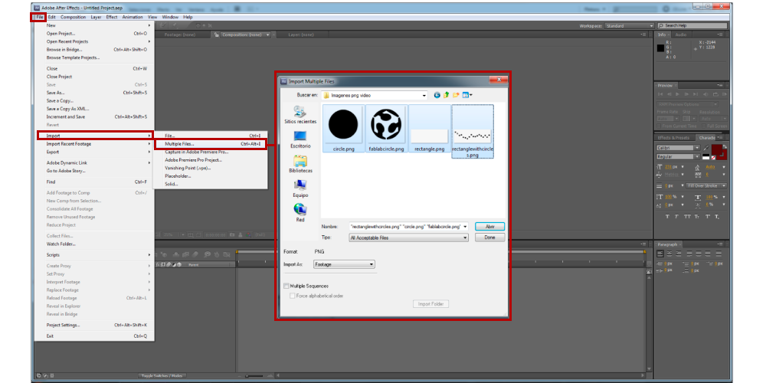Open Calibri font family dropdown
766x383 pixels.
[x=678, y=148]
